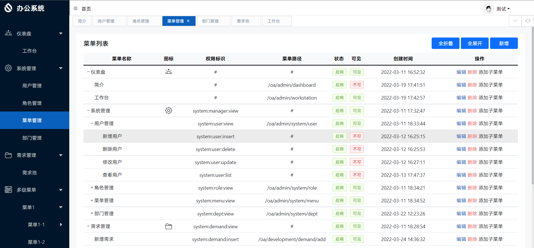
Task: Open the tab list chevron dropdown
Action: (x=515, y=21)
